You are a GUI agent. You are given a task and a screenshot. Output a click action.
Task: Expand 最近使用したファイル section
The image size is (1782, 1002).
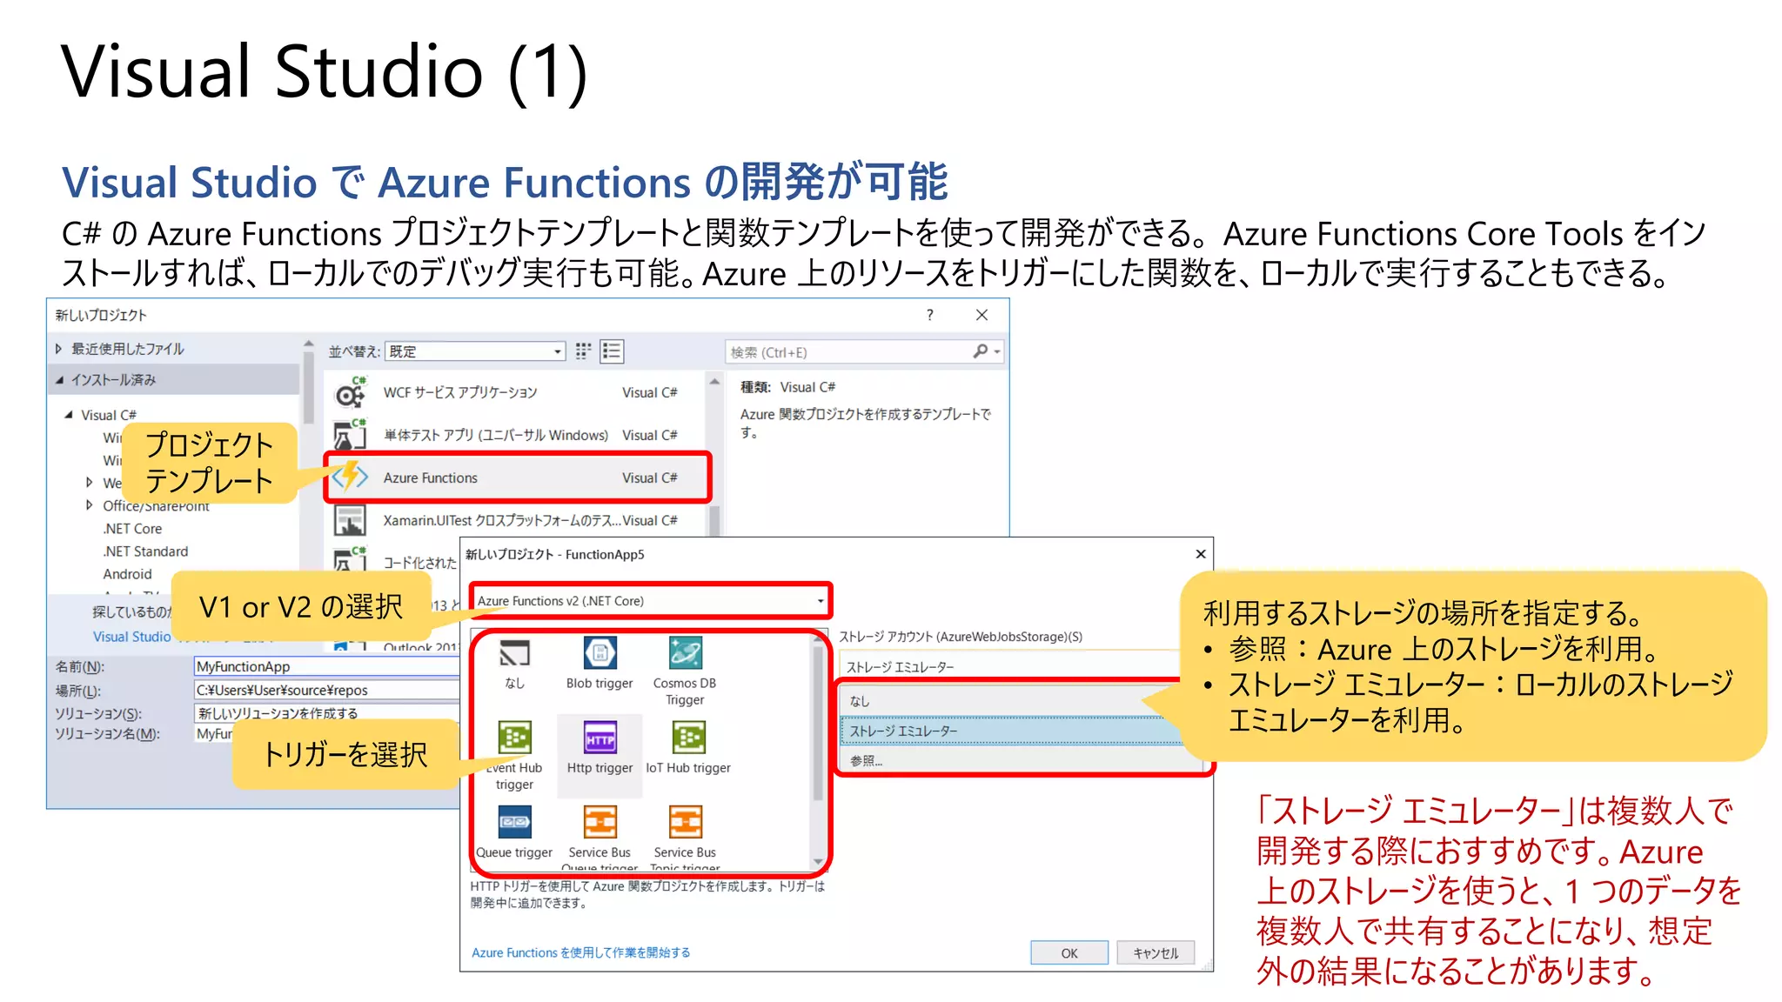click(x=58, y=349)
